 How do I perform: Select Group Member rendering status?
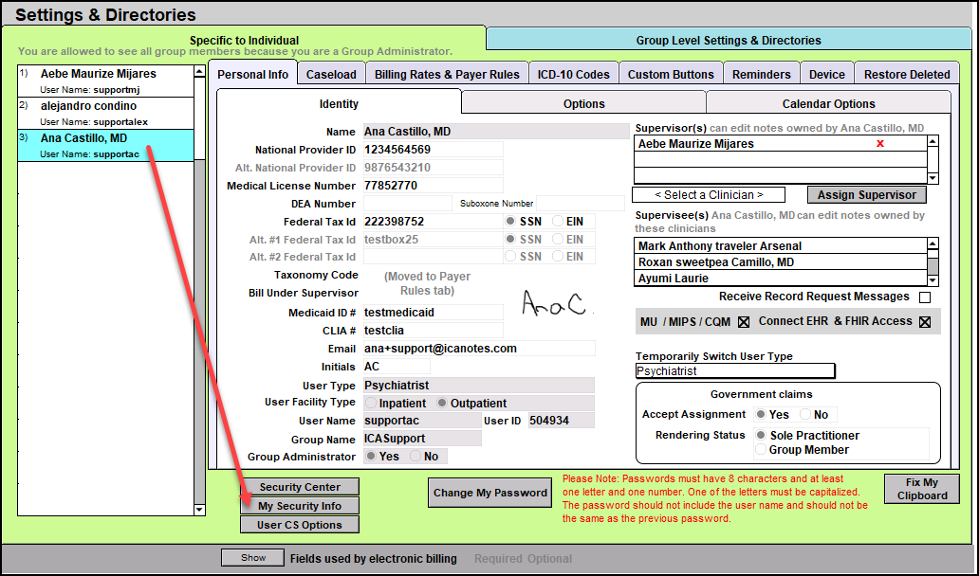coord(761,450)
